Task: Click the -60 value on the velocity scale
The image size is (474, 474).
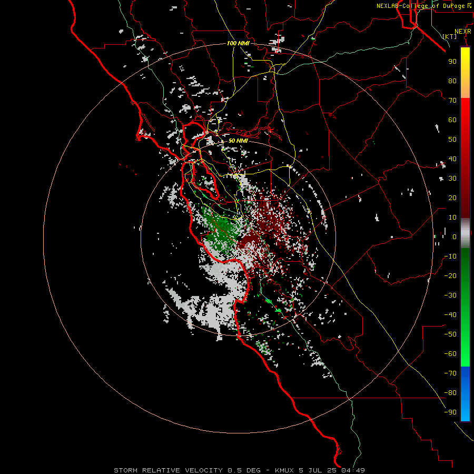Action: point(450,354)
